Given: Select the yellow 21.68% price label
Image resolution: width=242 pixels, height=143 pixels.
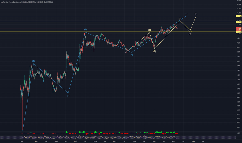Looking at the screenshot, I should [x=239, y=22].
